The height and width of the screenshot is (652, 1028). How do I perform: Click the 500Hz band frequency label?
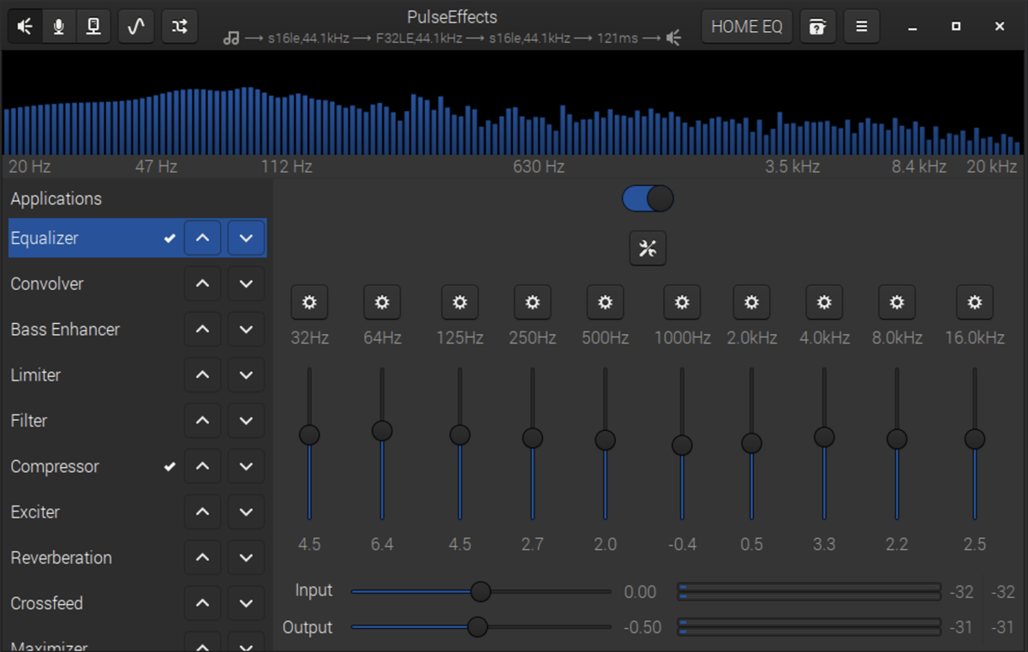pos(606,338)
